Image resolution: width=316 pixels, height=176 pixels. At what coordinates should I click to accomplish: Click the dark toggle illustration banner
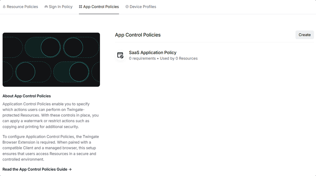point(51,60)
